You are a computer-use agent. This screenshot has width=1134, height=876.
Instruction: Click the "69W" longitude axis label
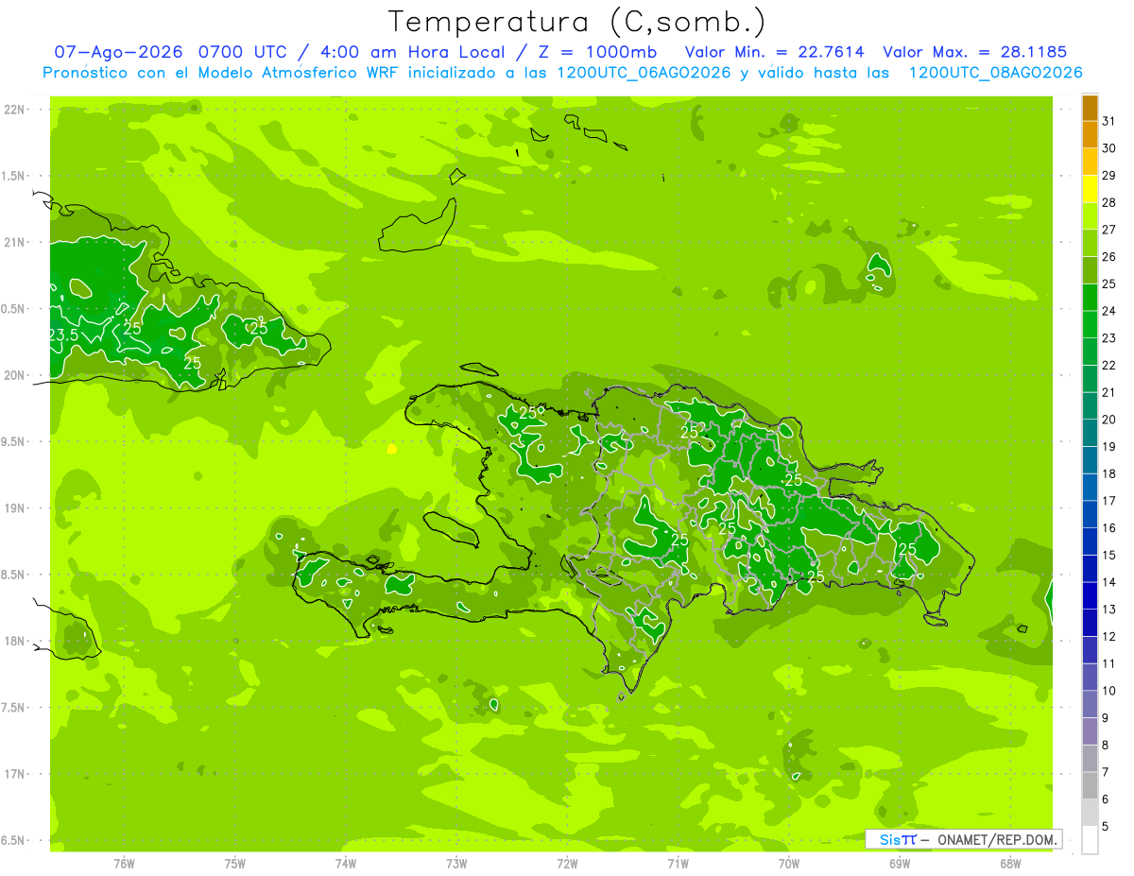[x=900, y=864]
